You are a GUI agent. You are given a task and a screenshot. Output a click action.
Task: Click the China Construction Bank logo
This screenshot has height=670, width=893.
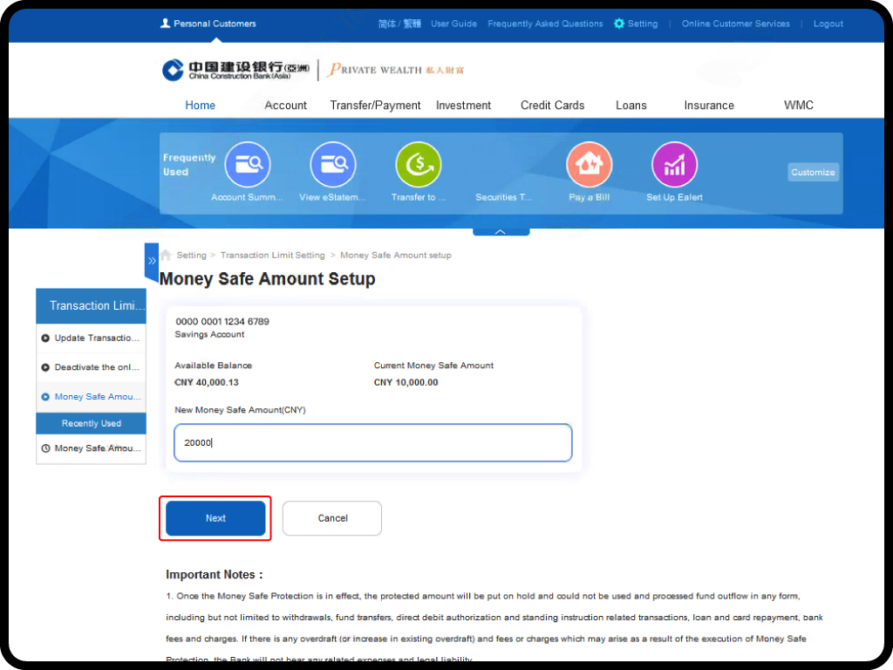click(235, 70)
